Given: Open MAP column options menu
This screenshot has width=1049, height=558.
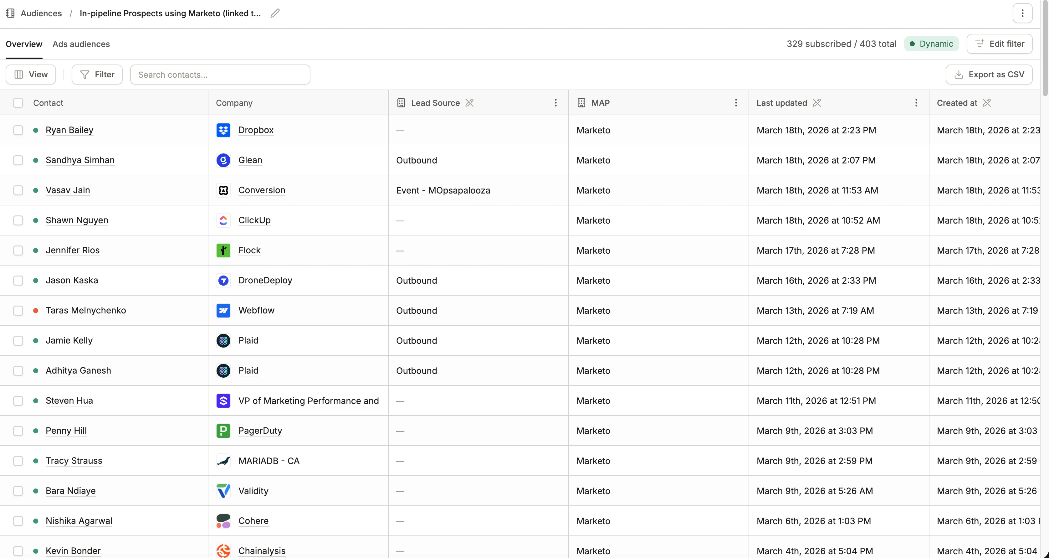Looking at the screenshot, I should [x=736, y=103].
